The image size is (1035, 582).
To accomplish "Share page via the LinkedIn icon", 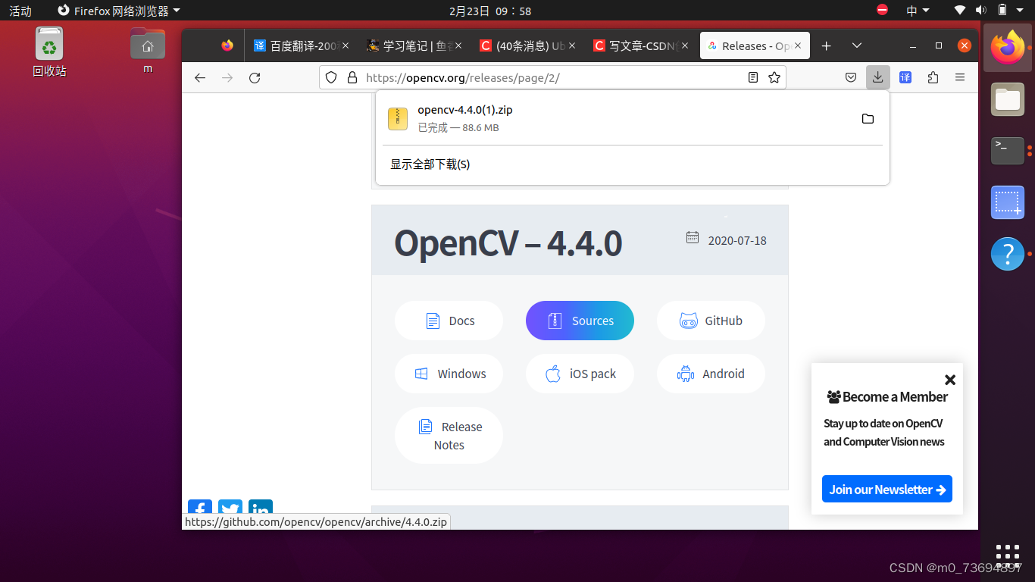I will [x=261, y=506].
